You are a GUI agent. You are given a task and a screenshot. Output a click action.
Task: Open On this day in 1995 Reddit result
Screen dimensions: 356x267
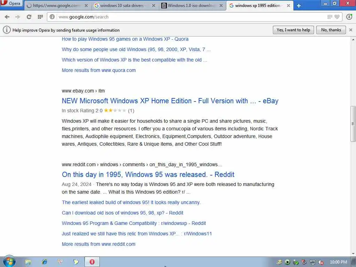coord(148,175)
